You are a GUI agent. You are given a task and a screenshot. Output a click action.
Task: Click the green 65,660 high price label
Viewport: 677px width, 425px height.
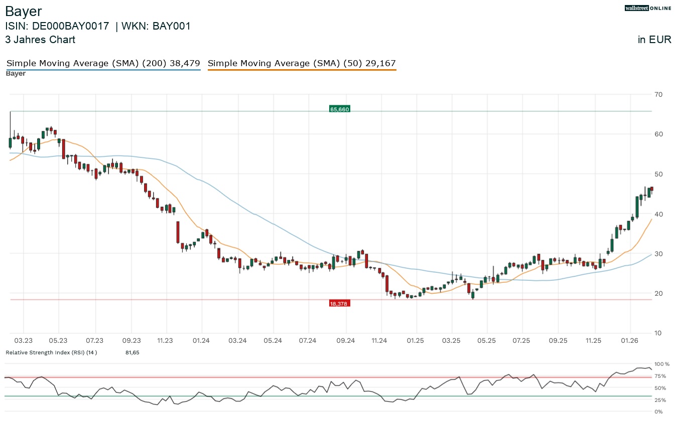click(x=339, y=109)
